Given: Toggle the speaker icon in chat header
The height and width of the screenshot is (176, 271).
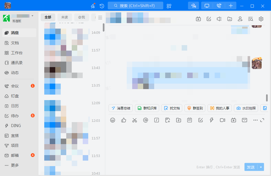Looking at the screenshot, I should (x=219, y=19).
